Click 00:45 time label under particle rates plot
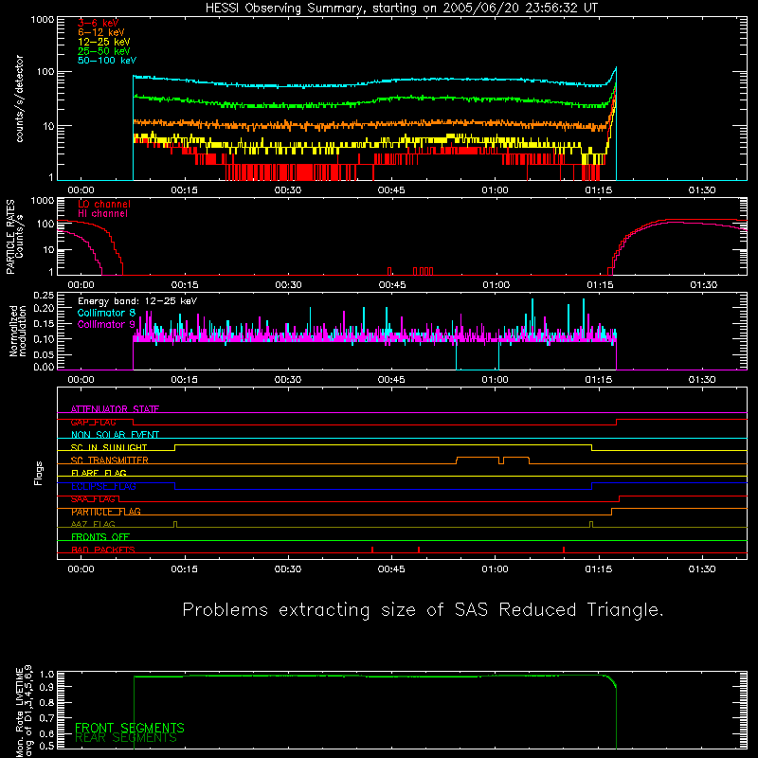This screenshot has width=758, height=758. pos(392,285)
